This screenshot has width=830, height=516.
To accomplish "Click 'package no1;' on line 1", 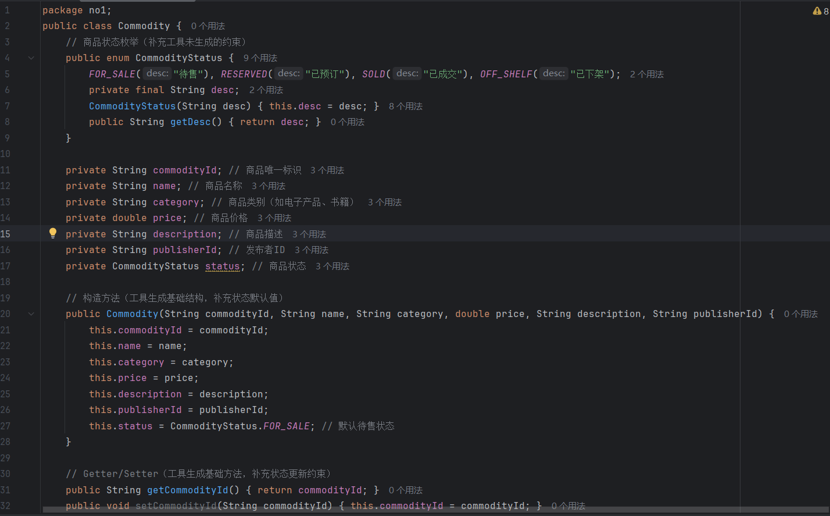I will (77, 10).
